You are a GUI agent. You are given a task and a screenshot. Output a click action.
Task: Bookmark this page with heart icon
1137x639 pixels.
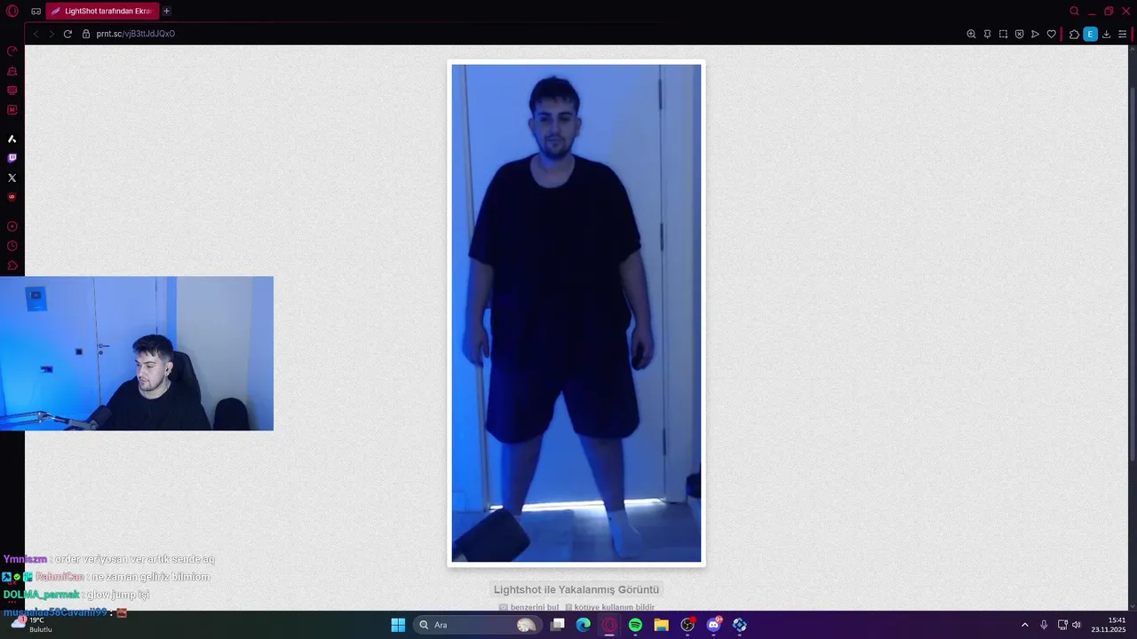(1052, 34)
